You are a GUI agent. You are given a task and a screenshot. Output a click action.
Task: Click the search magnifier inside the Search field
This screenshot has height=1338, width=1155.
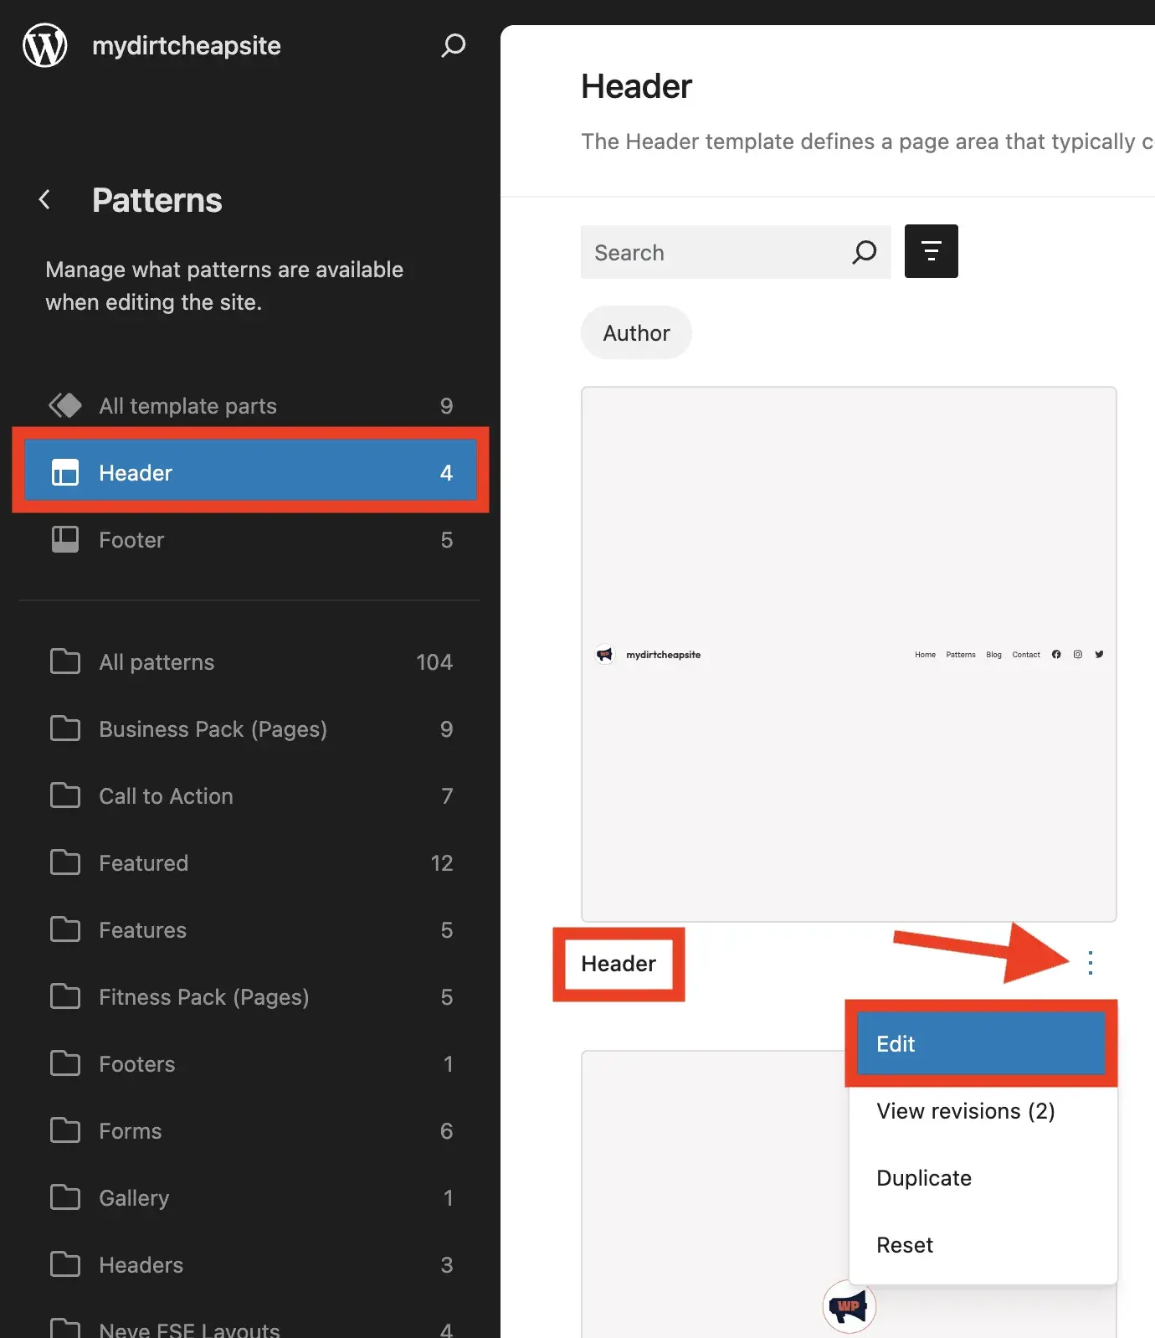tap(864, 252)
